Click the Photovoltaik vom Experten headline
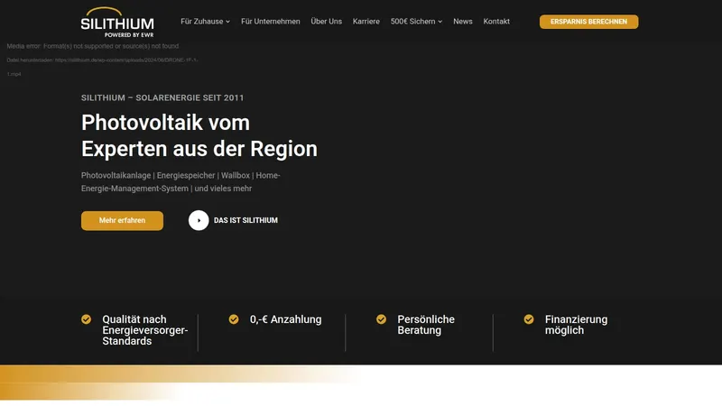722x406 pixels. point(199,136)
